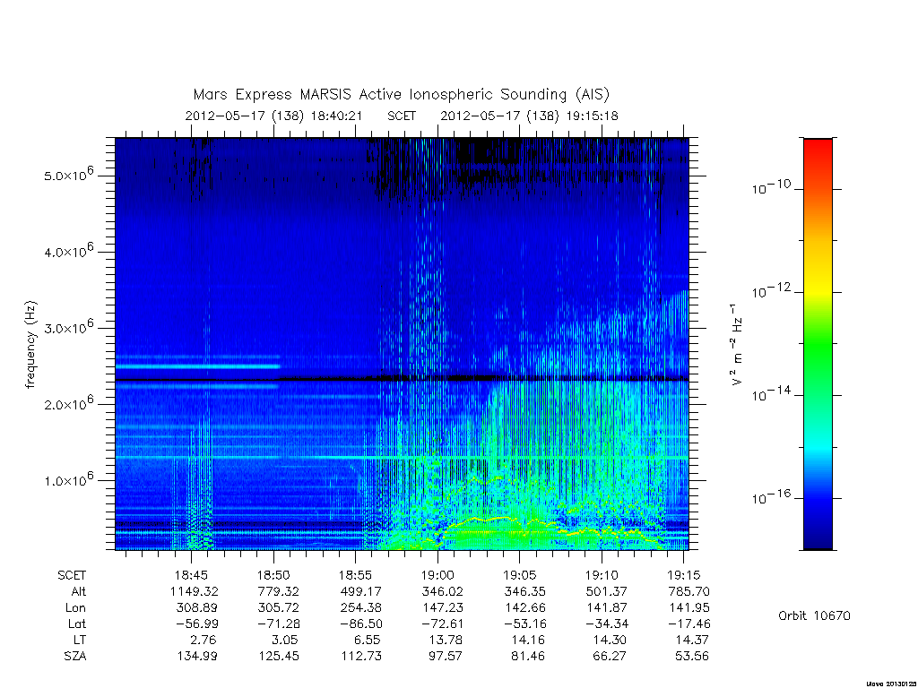This screenshot has height=688, width=918.
Task: Click the start time '2012-05-17 (138) 18:40:21'
Action: pyautogui.click(x=273, y=116)
